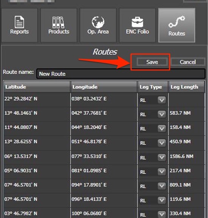Select longitude cell 077° 33.5310' E
This screenshot has height=218, width=208.
89,156
